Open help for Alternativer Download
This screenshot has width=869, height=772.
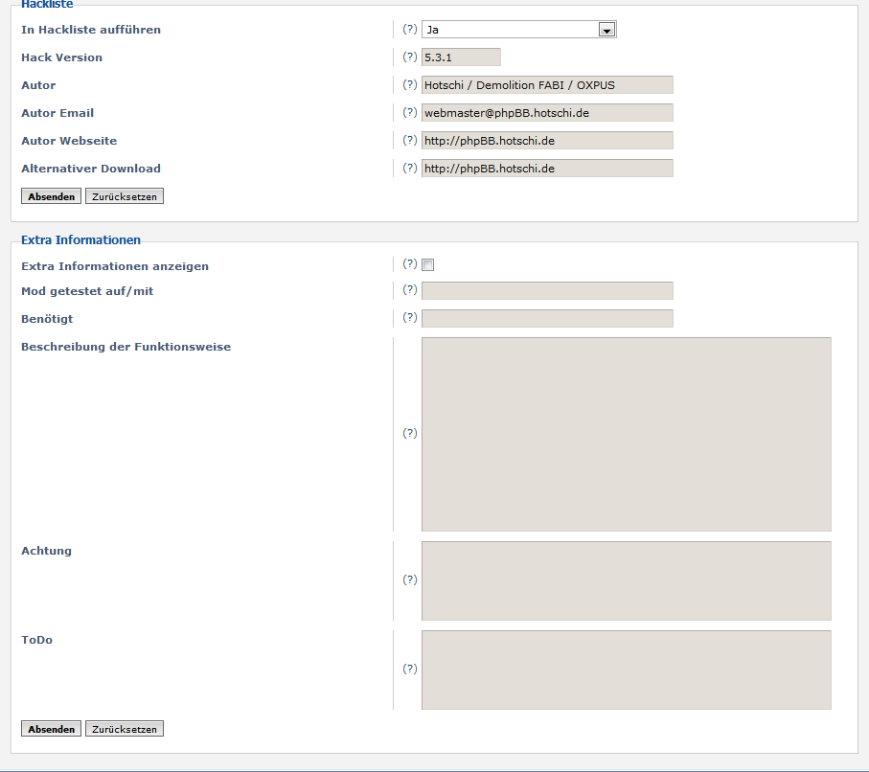(410, 168)
